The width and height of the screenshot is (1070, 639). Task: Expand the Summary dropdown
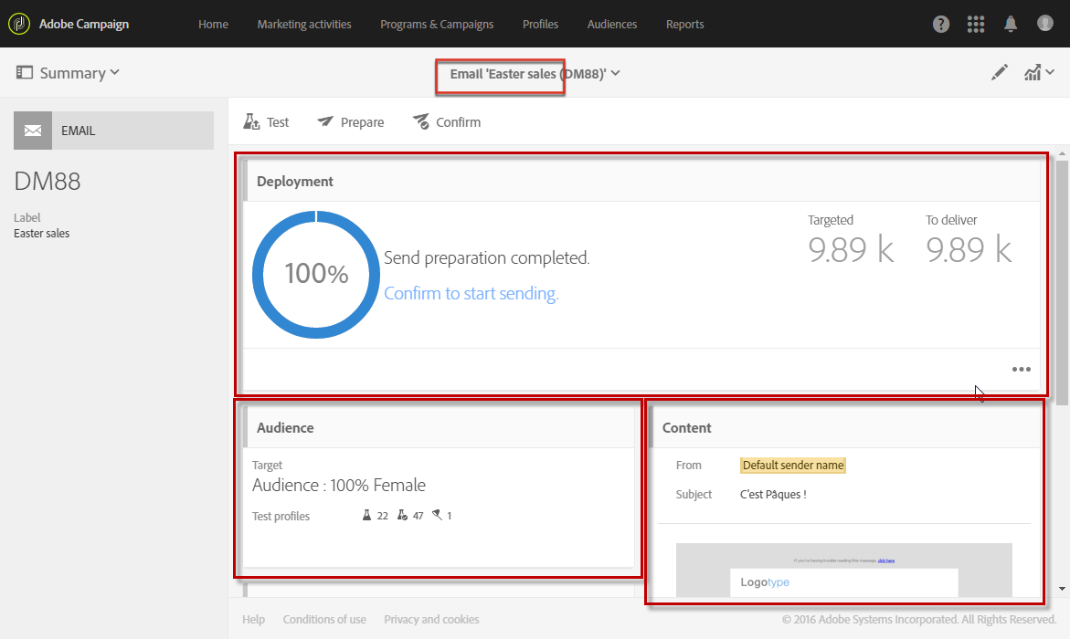click(114, 72)
